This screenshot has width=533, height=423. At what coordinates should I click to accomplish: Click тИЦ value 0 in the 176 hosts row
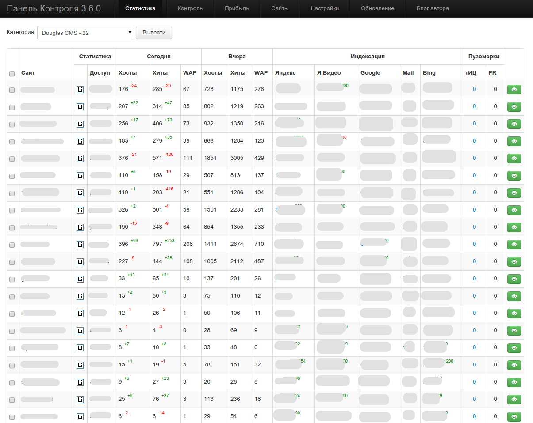point(474,89)
